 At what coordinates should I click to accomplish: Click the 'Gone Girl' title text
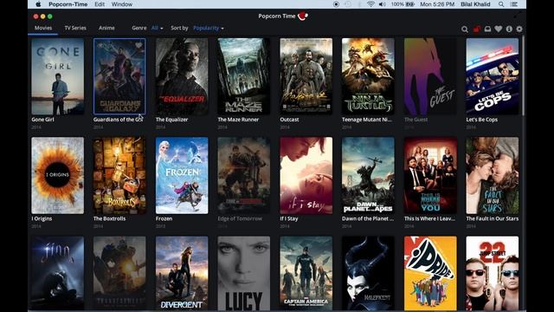click(x=42, y=120)
